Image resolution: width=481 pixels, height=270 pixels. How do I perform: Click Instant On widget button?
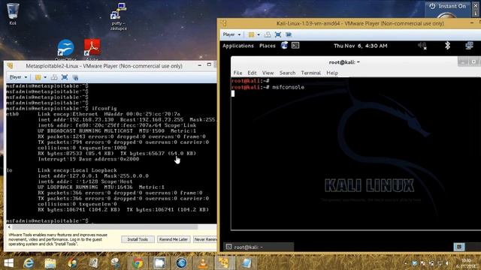click(447, 7)
